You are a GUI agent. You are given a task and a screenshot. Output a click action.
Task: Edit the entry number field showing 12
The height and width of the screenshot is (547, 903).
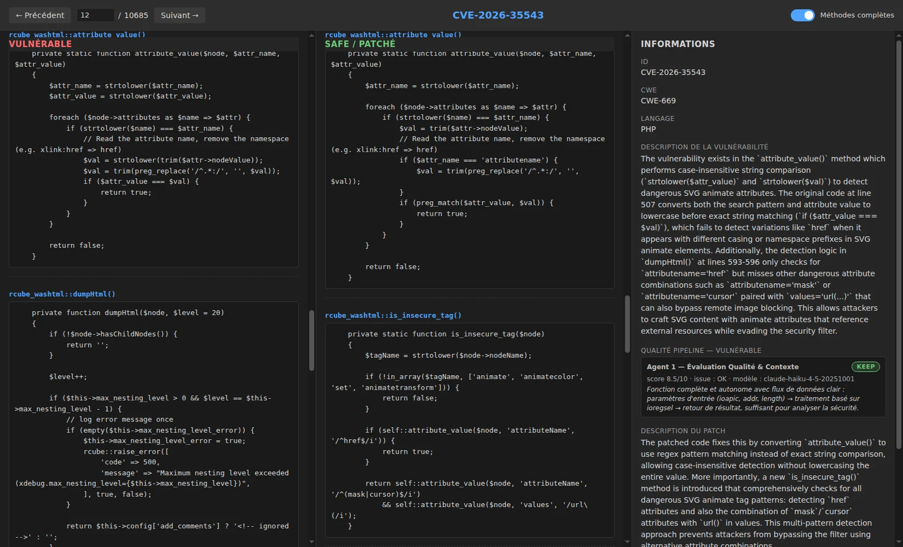pos(95,15)
